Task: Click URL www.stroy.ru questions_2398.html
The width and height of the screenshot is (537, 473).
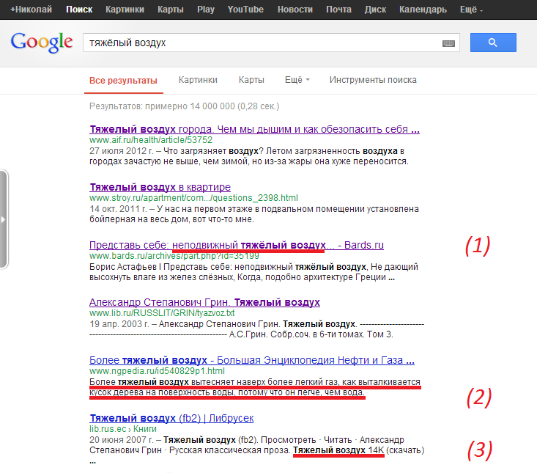Action: (193, 198)
